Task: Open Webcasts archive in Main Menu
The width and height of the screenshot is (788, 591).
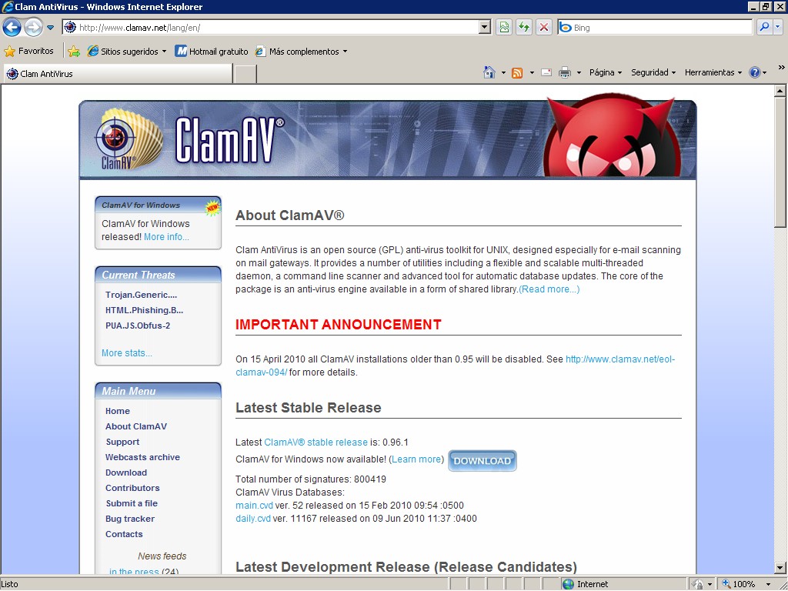Action: tap(142, 457)
